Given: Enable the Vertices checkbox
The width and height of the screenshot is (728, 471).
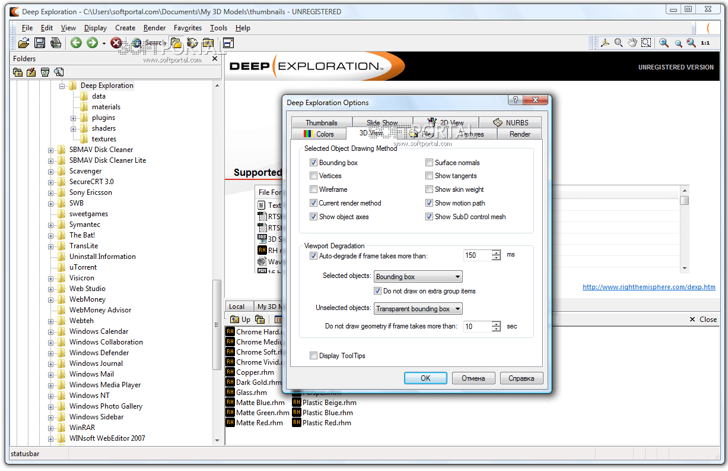Looking at the screenshot, I should click(313, 176).
